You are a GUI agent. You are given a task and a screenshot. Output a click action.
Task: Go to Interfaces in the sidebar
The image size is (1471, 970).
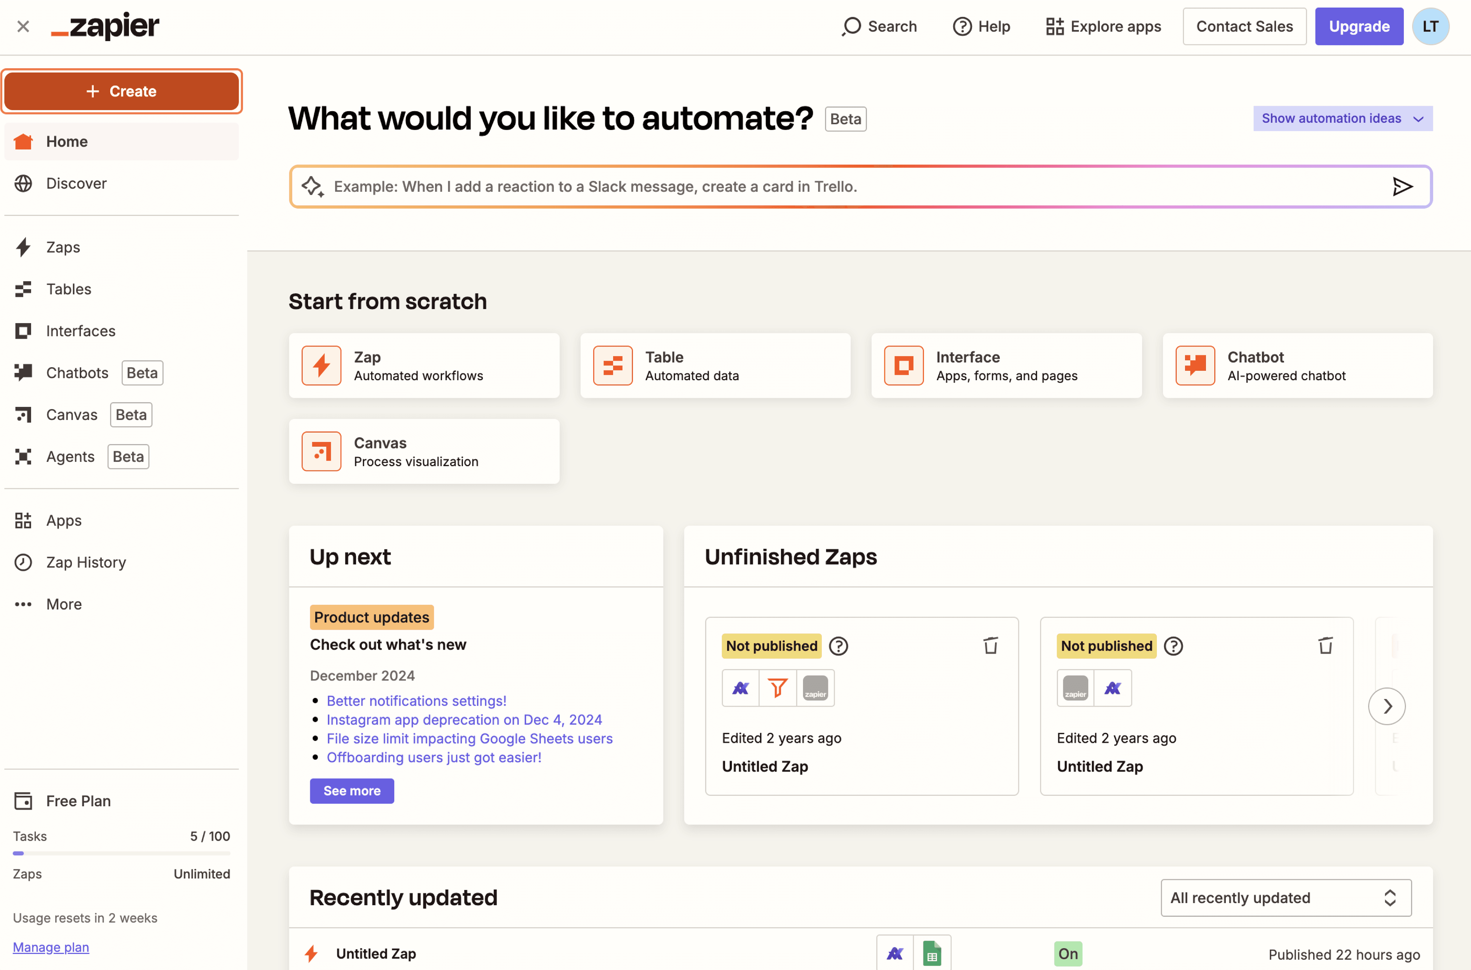click(121, 331)
